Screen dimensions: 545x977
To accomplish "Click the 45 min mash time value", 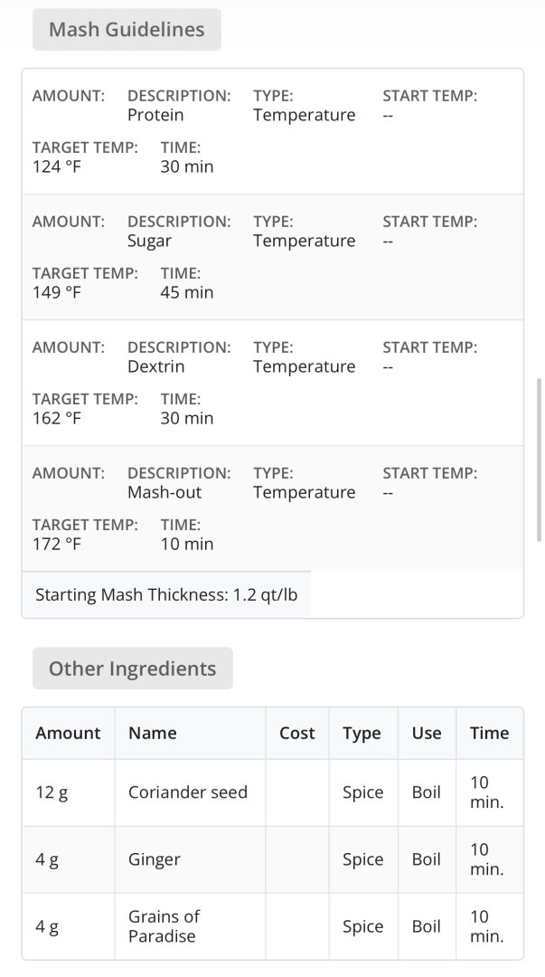I will [187, 292].
